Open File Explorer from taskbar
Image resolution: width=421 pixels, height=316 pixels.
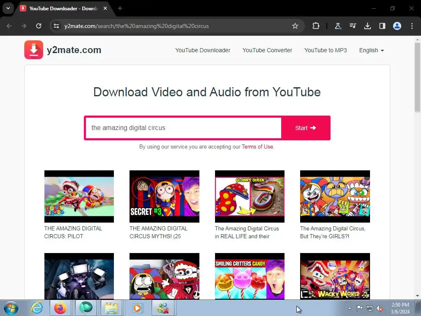[x=111, y=308]
